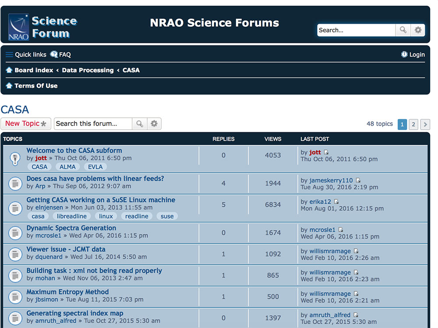
Task: Click the header search magnifier icon
Action: coord(403,30)
